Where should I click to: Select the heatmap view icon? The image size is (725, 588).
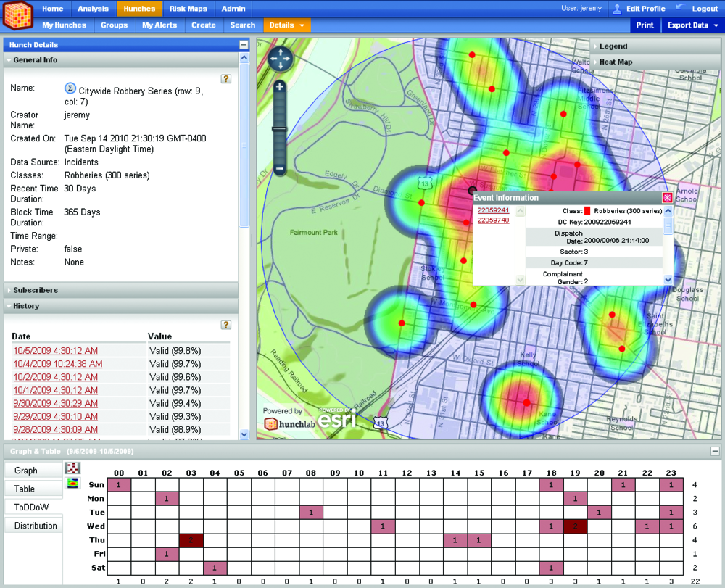click(72, 484)
